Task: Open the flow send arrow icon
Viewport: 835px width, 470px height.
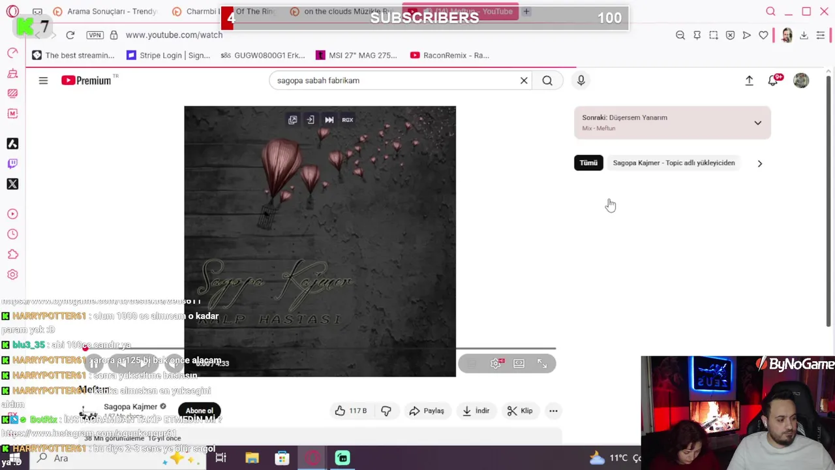Action: click(x=747, y=35)
